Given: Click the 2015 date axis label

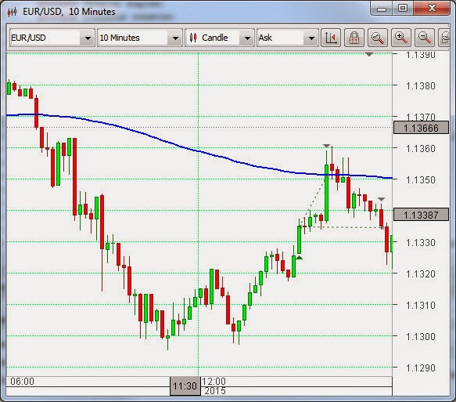Looking at the screenshot, I should pos(215,391).
